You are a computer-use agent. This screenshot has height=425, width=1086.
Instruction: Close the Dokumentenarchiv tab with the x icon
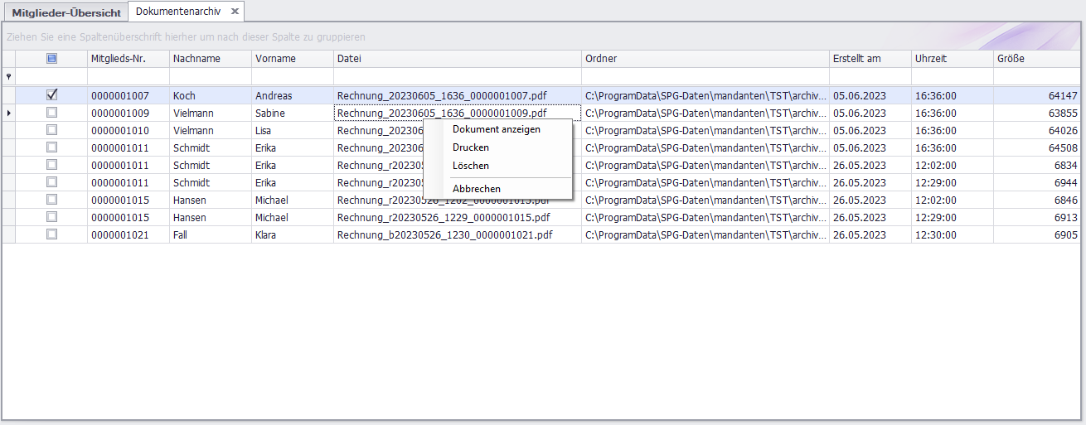click(x=235, y=12)
